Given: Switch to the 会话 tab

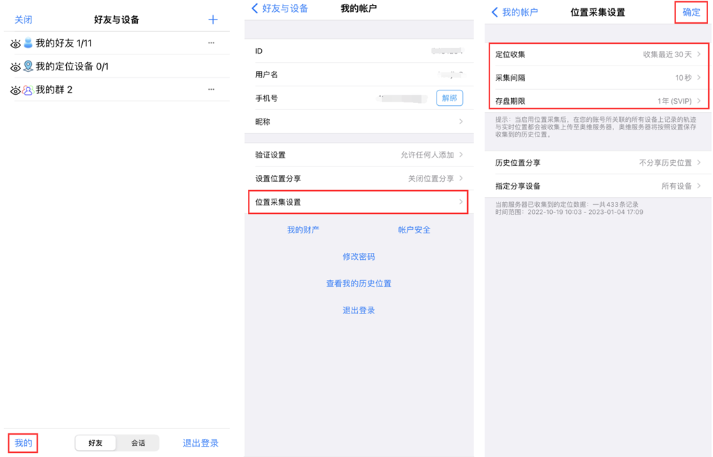Looking at the screenshot, I should pyautogui.click(x=139, y=443).
